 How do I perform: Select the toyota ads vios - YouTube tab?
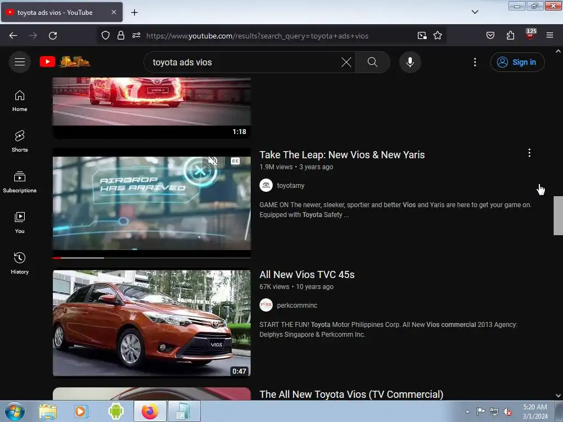coord(62,12)
